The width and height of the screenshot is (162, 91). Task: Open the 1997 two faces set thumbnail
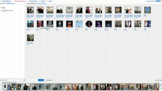pos(138,24)
